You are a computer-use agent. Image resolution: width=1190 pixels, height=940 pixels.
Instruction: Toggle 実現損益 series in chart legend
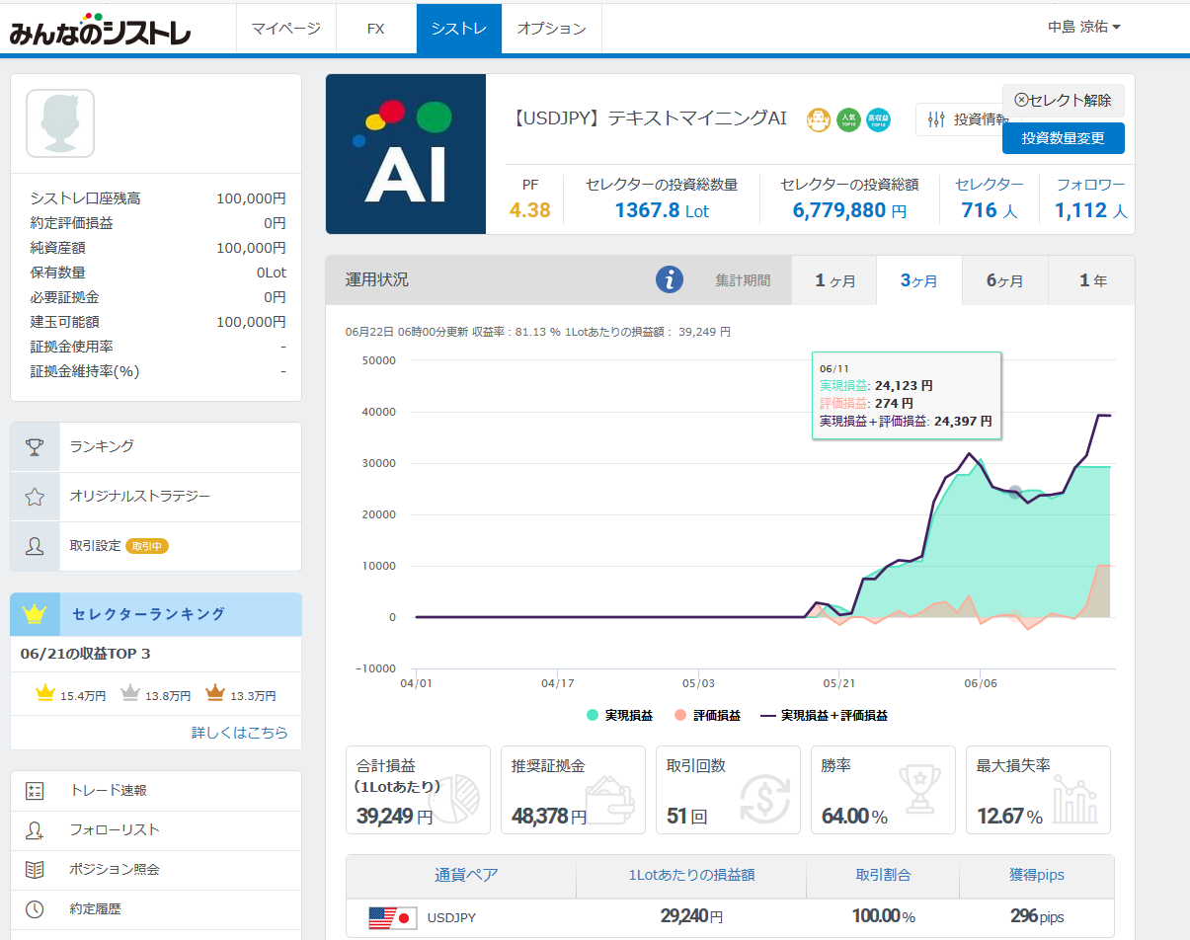coord(620,716)
